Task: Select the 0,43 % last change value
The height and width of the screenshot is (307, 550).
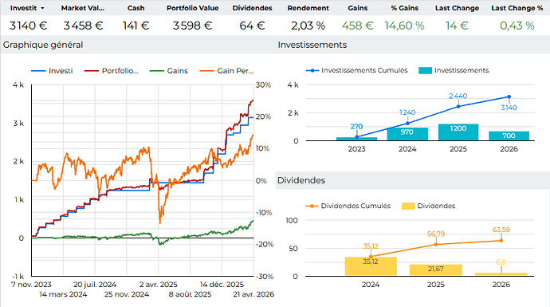Action: pyautogui.click(x=517, y=26)
